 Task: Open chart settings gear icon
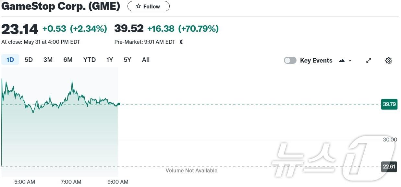coord(388,61)
